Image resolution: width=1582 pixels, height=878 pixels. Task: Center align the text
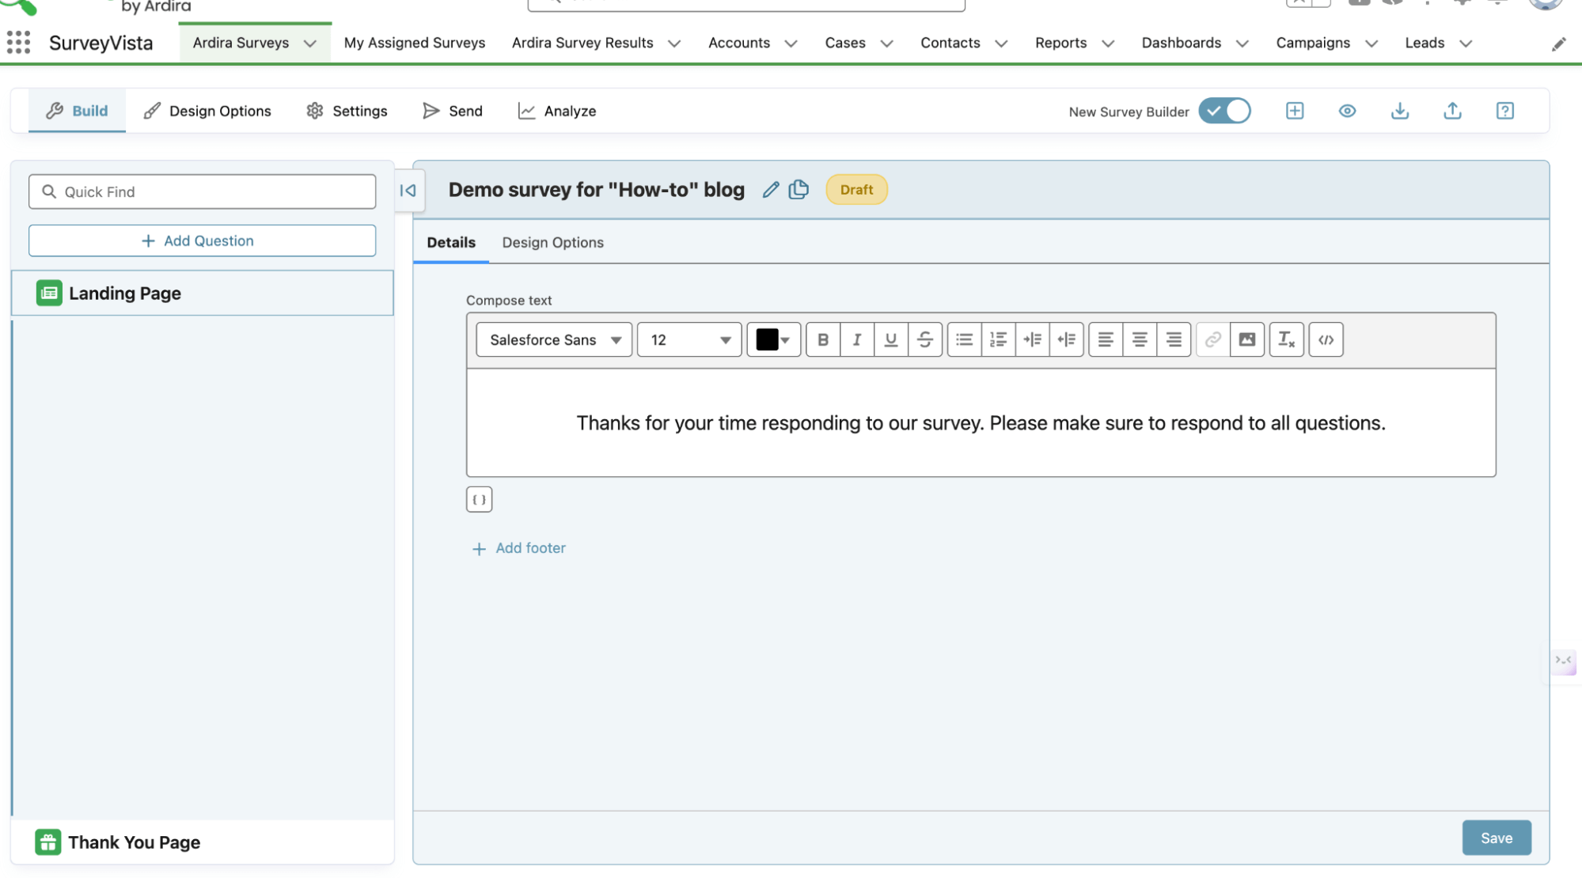(1140, 339)
